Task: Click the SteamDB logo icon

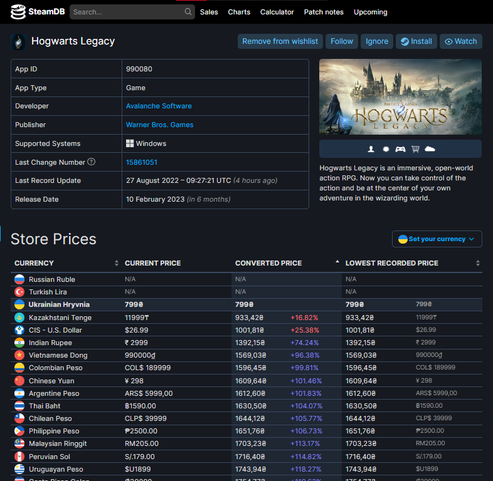Action: (x=18, y=12)
